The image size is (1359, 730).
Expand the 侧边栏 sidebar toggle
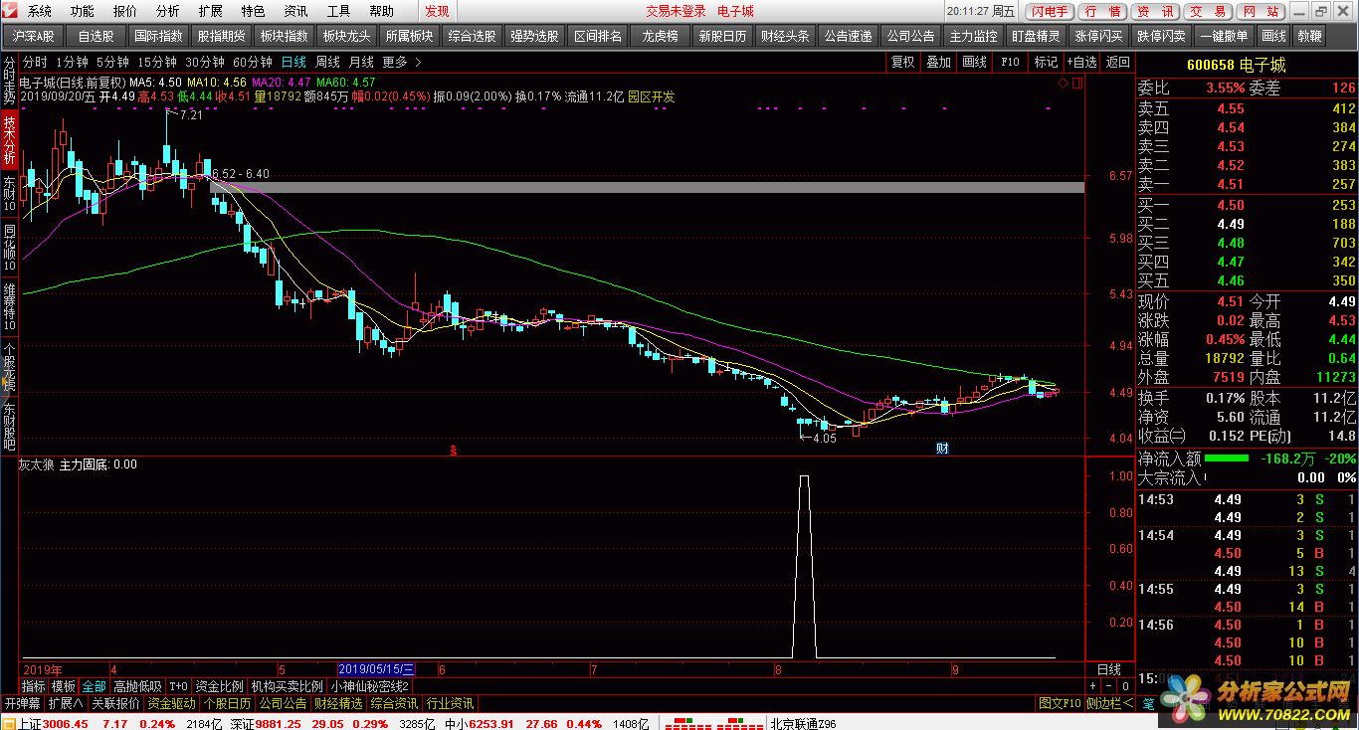pyautogui.click(x=1110, y=703)
